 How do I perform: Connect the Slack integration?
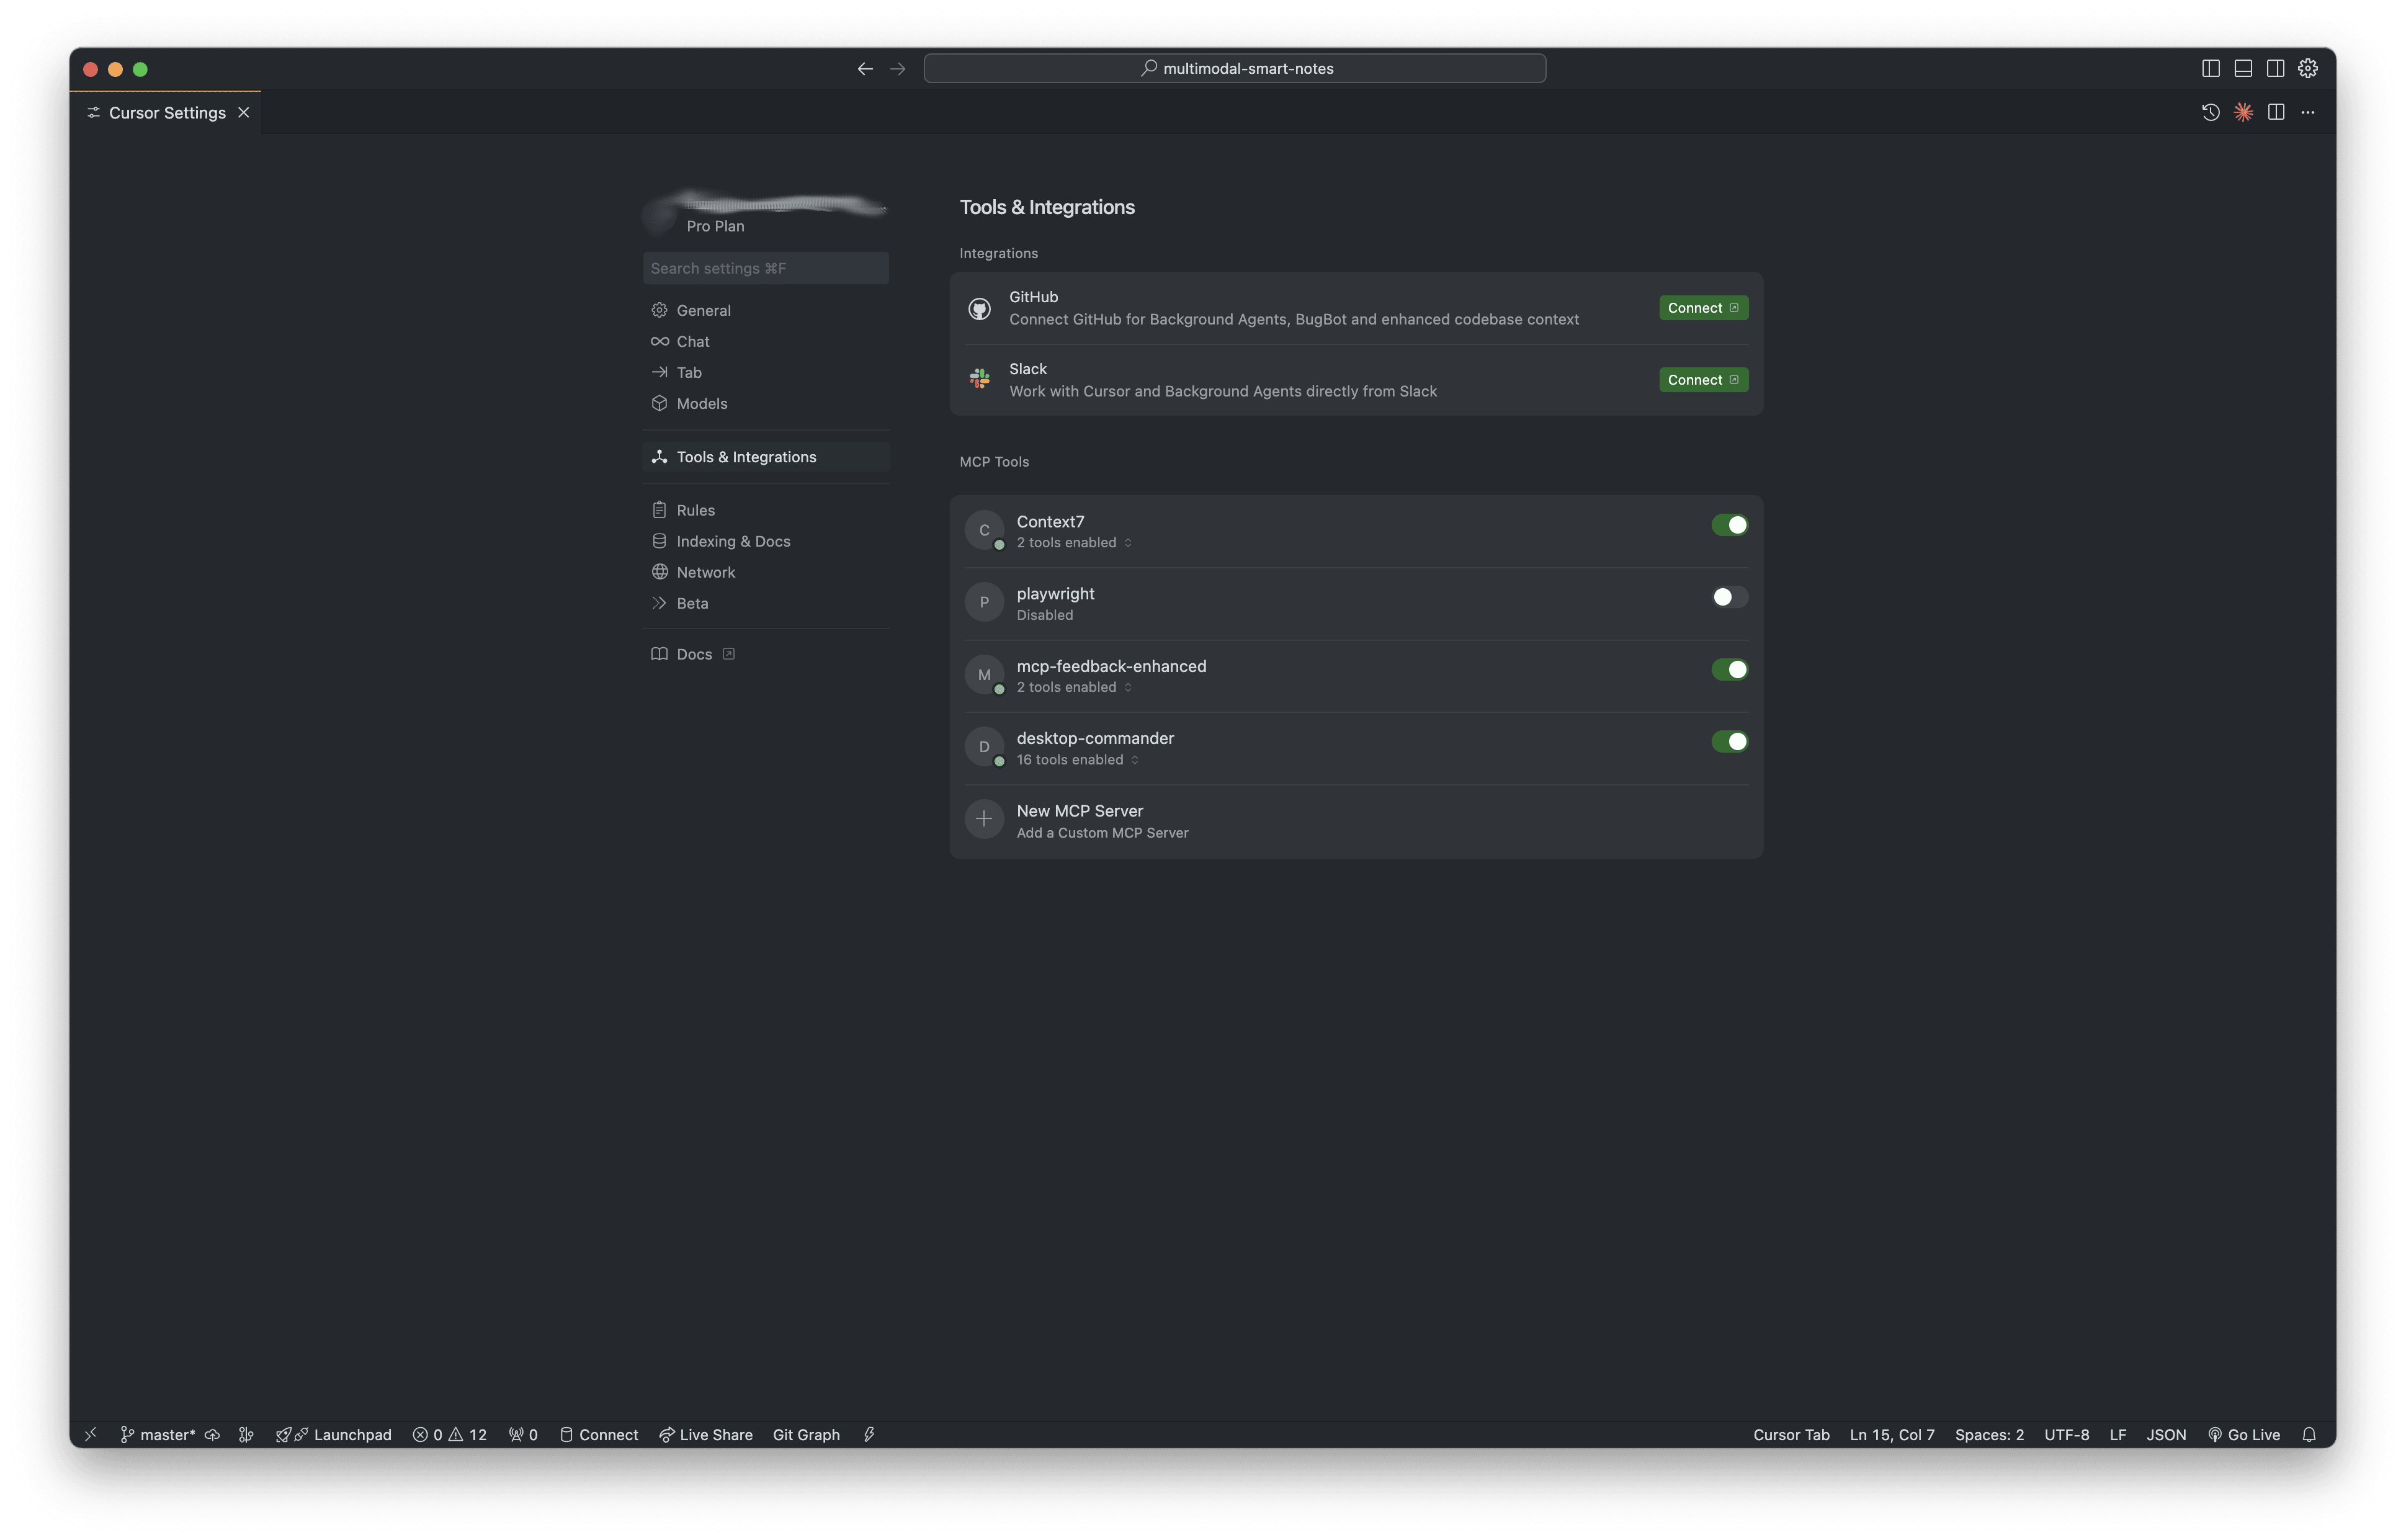tap(1704, 380)
